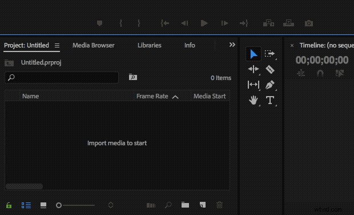Click the Extract button icon
Screen dimensions: 354x215
click(288, 23)
